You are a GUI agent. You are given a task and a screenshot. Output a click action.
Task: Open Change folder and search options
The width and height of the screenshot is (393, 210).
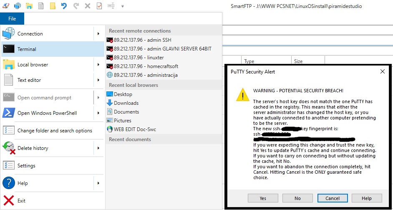point(53,130)
